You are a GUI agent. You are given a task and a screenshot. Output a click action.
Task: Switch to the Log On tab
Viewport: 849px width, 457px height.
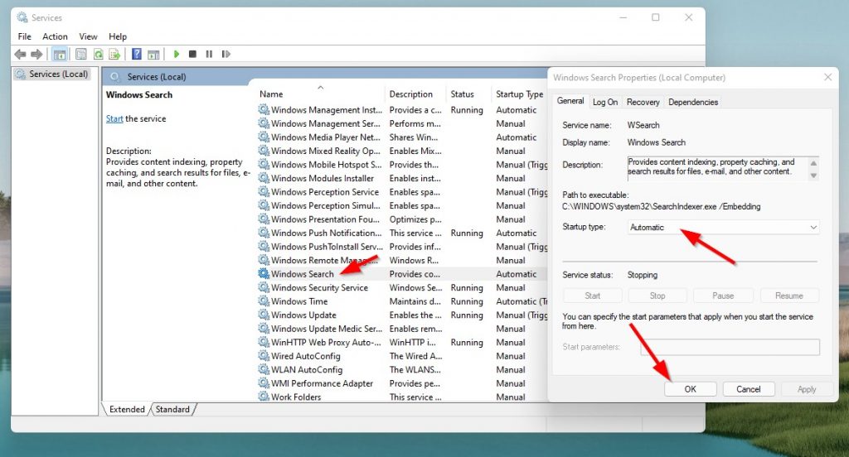click(604, 102)
